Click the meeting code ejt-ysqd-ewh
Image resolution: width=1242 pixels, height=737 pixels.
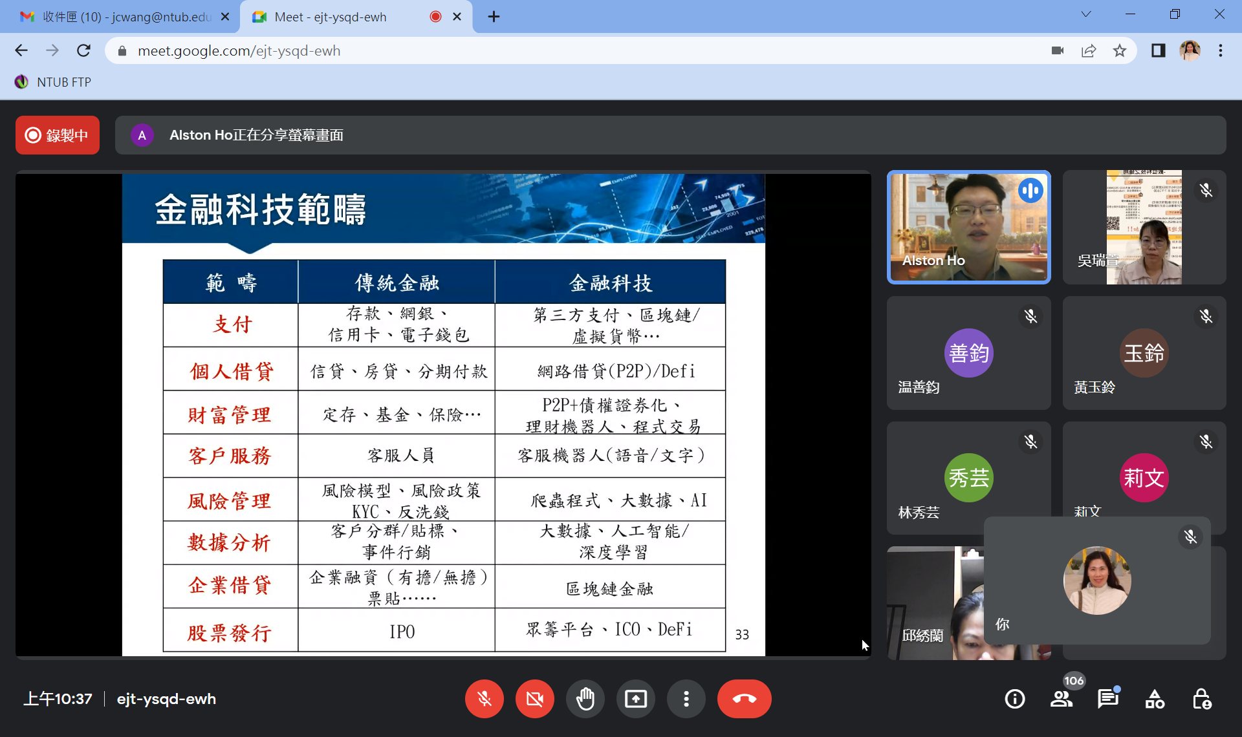[166, 699]
